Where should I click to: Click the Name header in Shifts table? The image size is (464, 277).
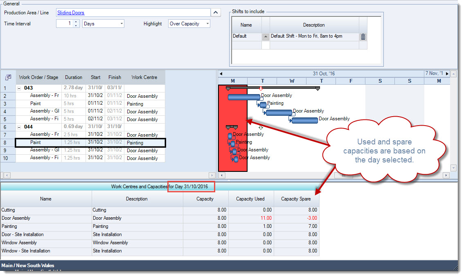[x=246, y=25]
